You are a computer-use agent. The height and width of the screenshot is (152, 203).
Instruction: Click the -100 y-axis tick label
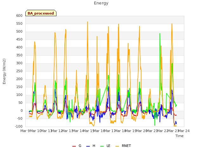(19, 126)
